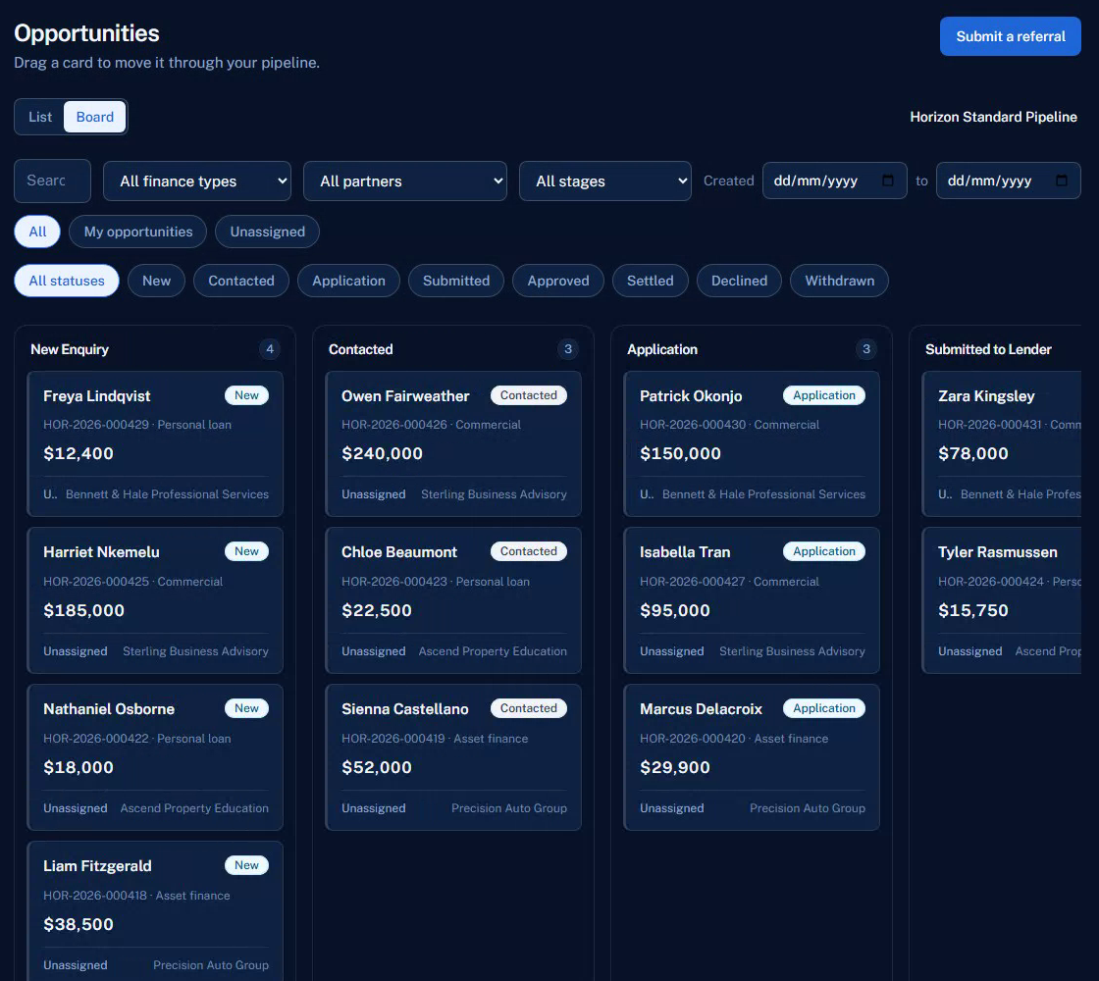Filter by My opportunities
The width and height of the screenshot is (1099, 981).
point(138,232)
